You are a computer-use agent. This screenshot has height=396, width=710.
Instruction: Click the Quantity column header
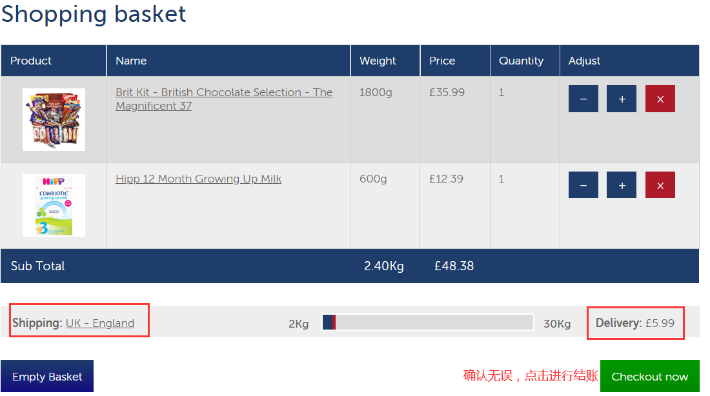521,61
